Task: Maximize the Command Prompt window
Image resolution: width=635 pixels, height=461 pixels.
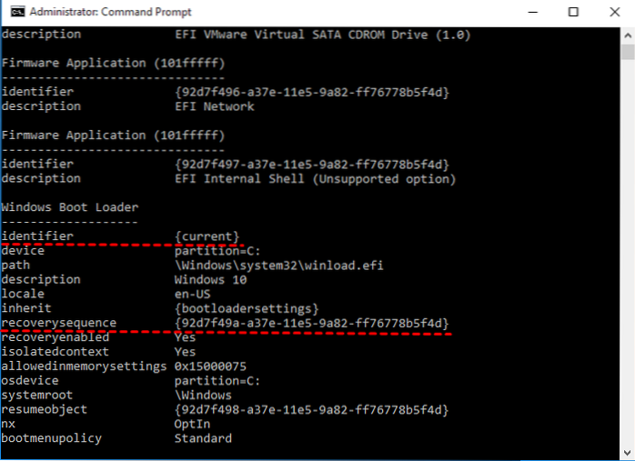Action: [572, 12]
